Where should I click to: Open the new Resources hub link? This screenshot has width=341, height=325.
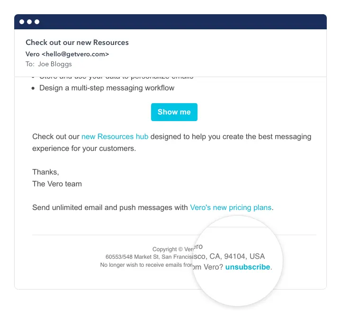coord(115,137)
